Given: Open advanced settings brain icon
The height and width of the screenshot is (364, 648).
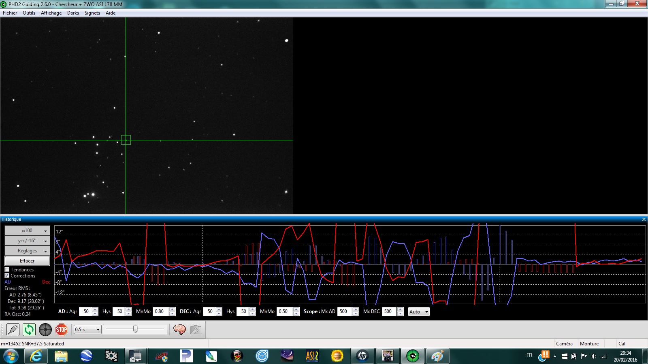Looking at the screenshot, I should [x=179, y=330].
